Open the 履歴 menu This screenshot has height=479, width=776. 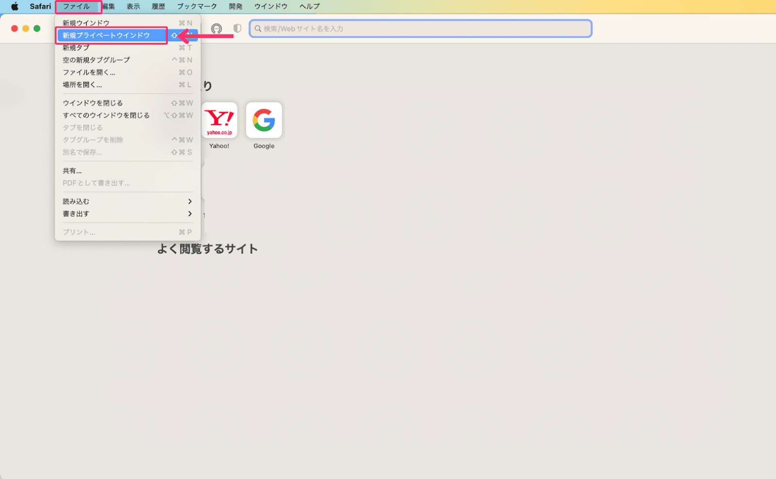(x=159, y=7)
